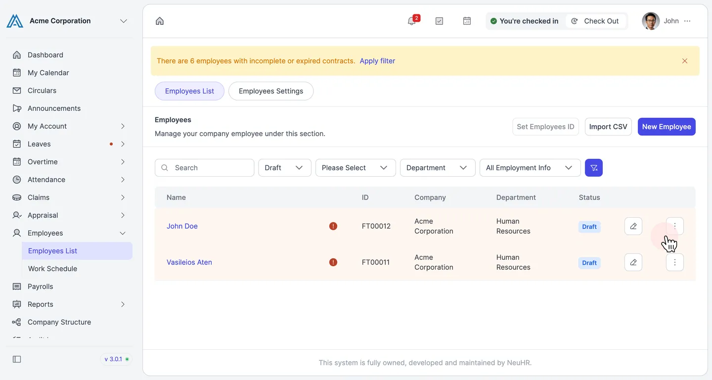
Task: Expand the Claims submenu chevron
Action: (123, 197)
